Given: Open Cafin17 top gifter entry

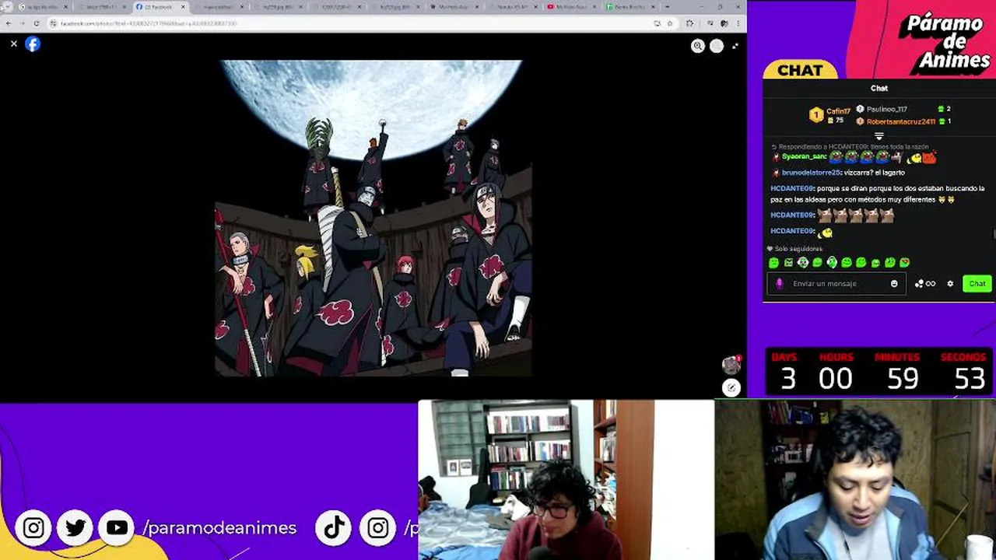Looking at the screenshot, I should pyautogui.click(x=829, y=116).
